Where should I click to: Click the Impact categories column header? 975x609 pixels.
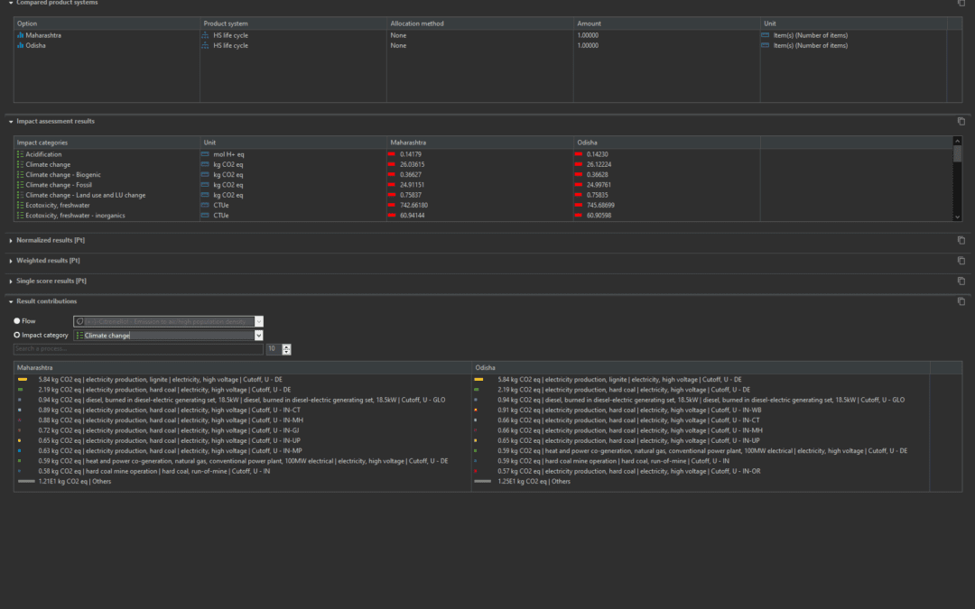(42, 143)
